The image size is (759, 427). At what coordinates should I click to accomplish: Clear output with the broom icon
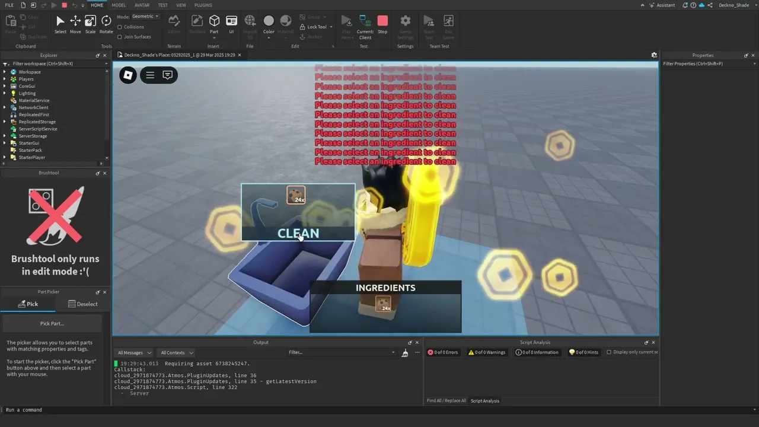(x=405, y=353)
